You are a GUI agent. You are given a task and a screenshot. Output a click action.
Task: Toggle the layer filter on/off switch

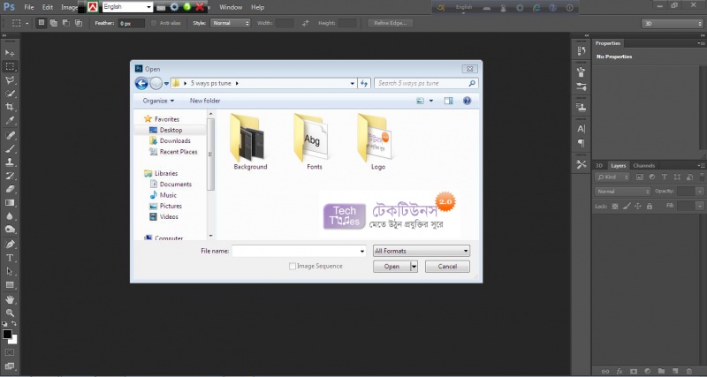(702, 177)
